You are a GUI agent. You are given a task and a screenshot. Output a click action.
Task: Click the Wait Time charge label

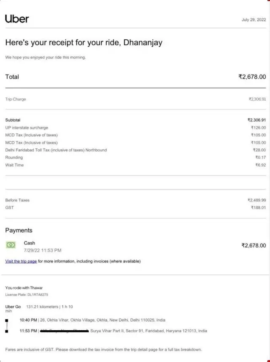click(14, 165)
